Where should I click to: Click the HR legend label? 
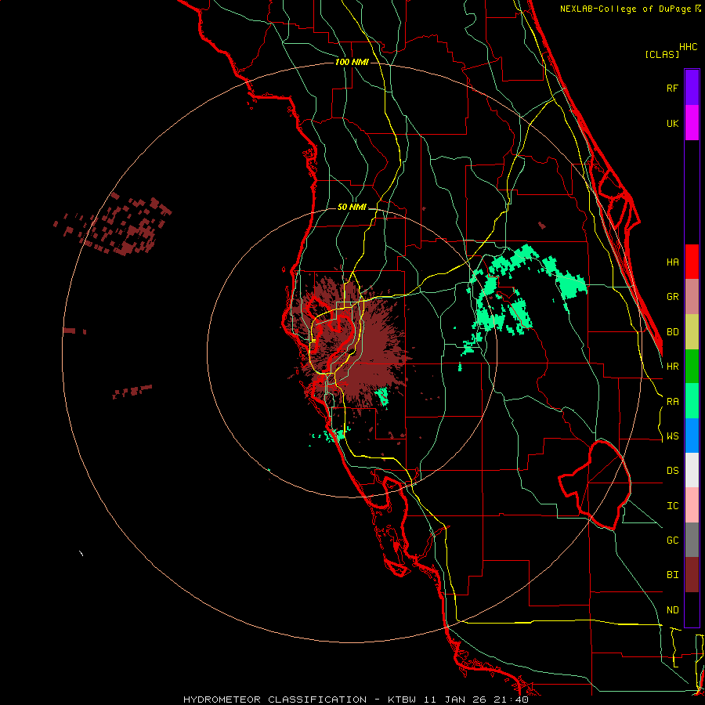[672, 367]
